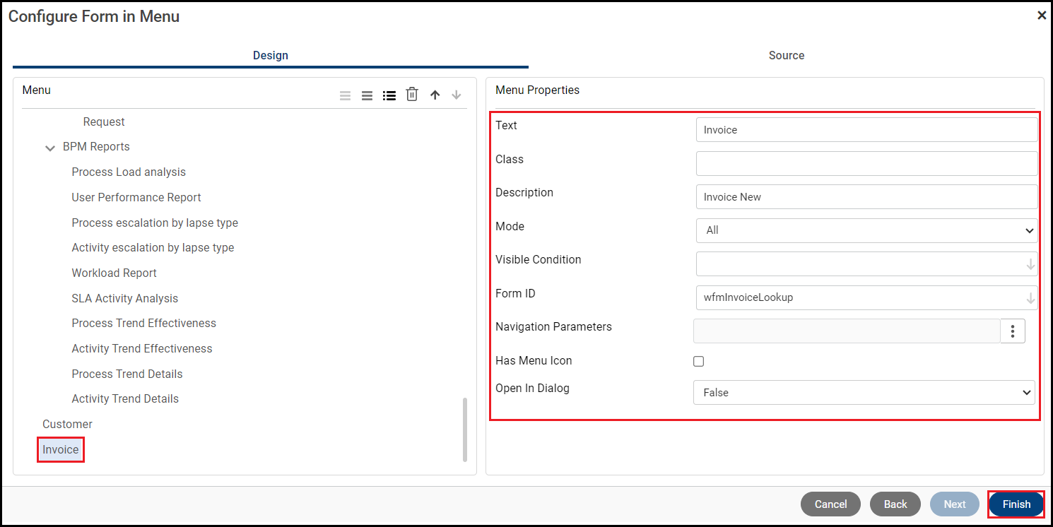The image size is (1053, 527).
Task: Click the bulleted list icon in Menu toolbar
Action: click(x=389, y=95)
